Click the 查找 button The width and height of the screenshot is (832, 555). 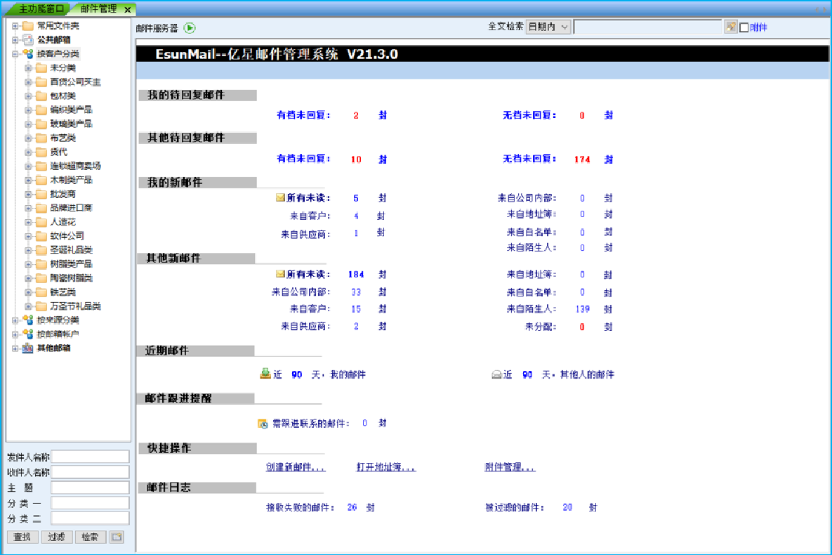[22, 537]
